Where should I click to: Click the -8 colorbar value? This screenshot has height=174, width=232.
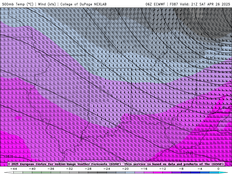pos(181,169)
